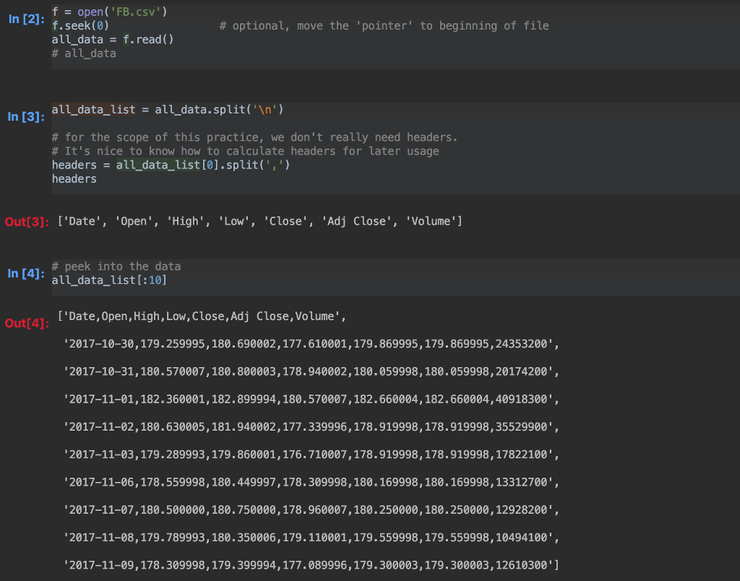Place cursor on the f.seek(0) line
The image size is (740, 581).
[79, 25]
